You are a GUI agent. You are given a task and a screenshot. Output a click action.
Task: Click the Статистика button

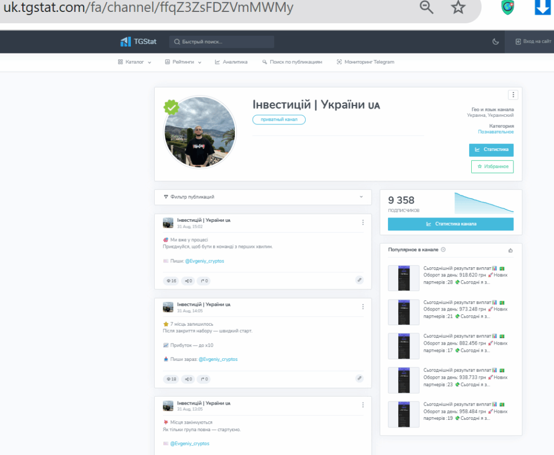click(491, 150)
